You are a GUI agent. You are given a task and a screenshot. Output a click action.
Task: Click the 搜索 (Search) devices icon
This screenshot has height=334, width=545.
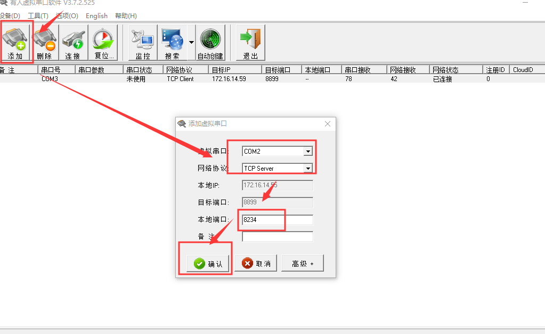click(173, 42)
